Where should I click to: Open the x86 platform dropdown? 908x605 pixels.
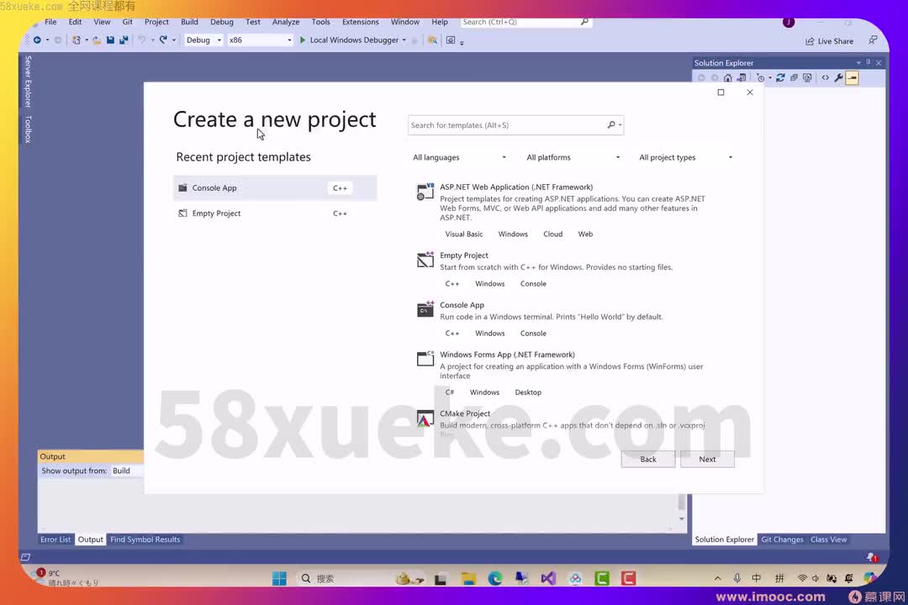point(260,40)
